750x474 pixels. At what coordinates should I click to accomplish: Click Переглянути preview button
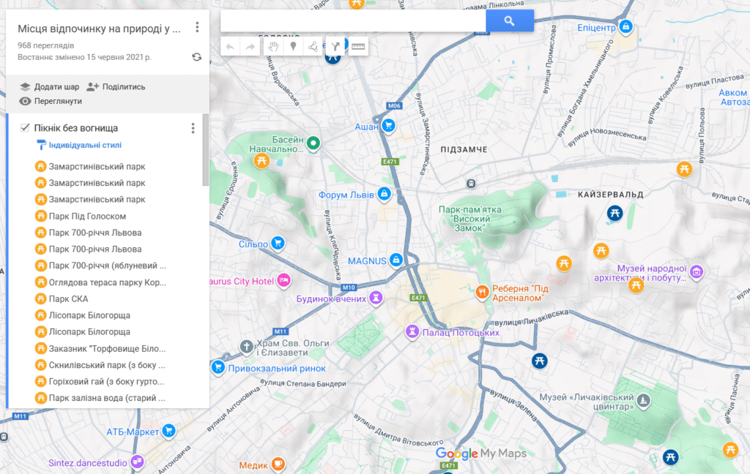pos(51,101)
